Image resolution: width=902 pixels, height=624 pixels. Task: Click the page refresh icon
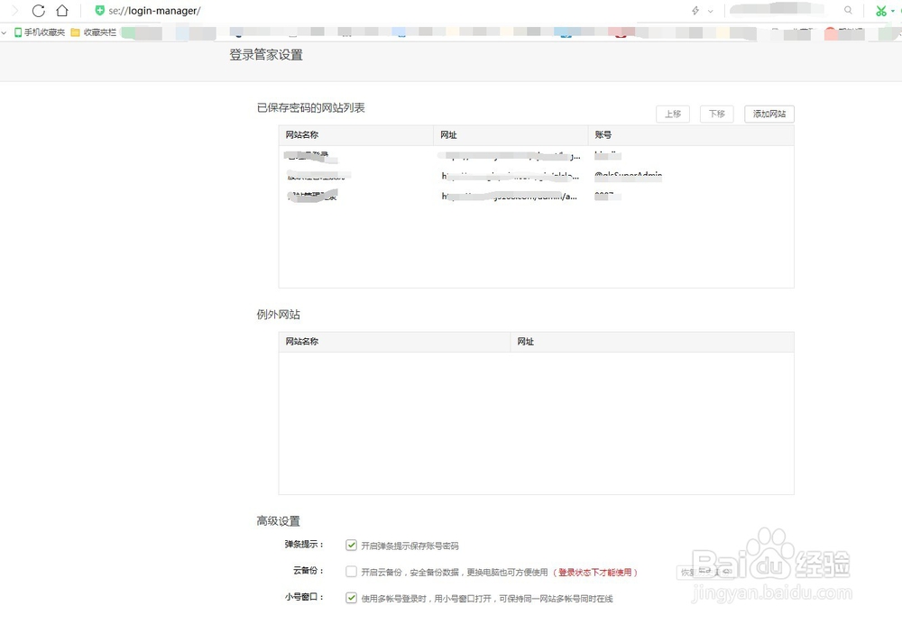(x=36, y=11)
